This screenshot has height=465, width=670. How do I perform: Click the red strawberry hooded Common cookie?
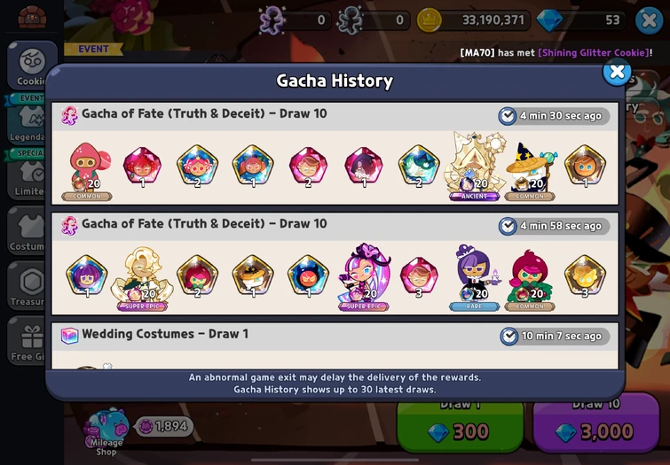tap(87, 171)
